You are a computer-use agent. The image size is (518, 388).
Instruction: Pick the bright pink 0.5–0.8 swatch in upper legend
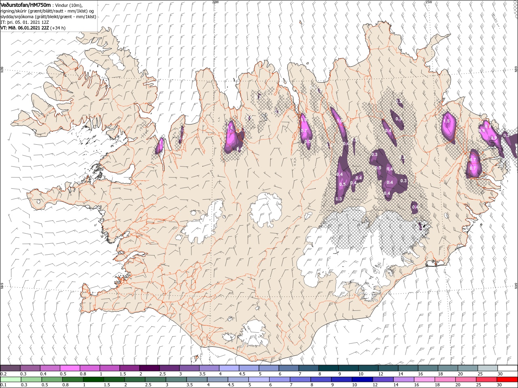(x=70, y=368)
